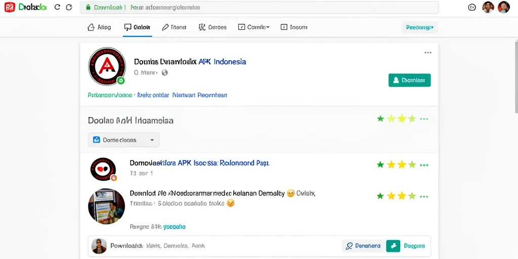Open the Iosom tab

tap(294, 27)
